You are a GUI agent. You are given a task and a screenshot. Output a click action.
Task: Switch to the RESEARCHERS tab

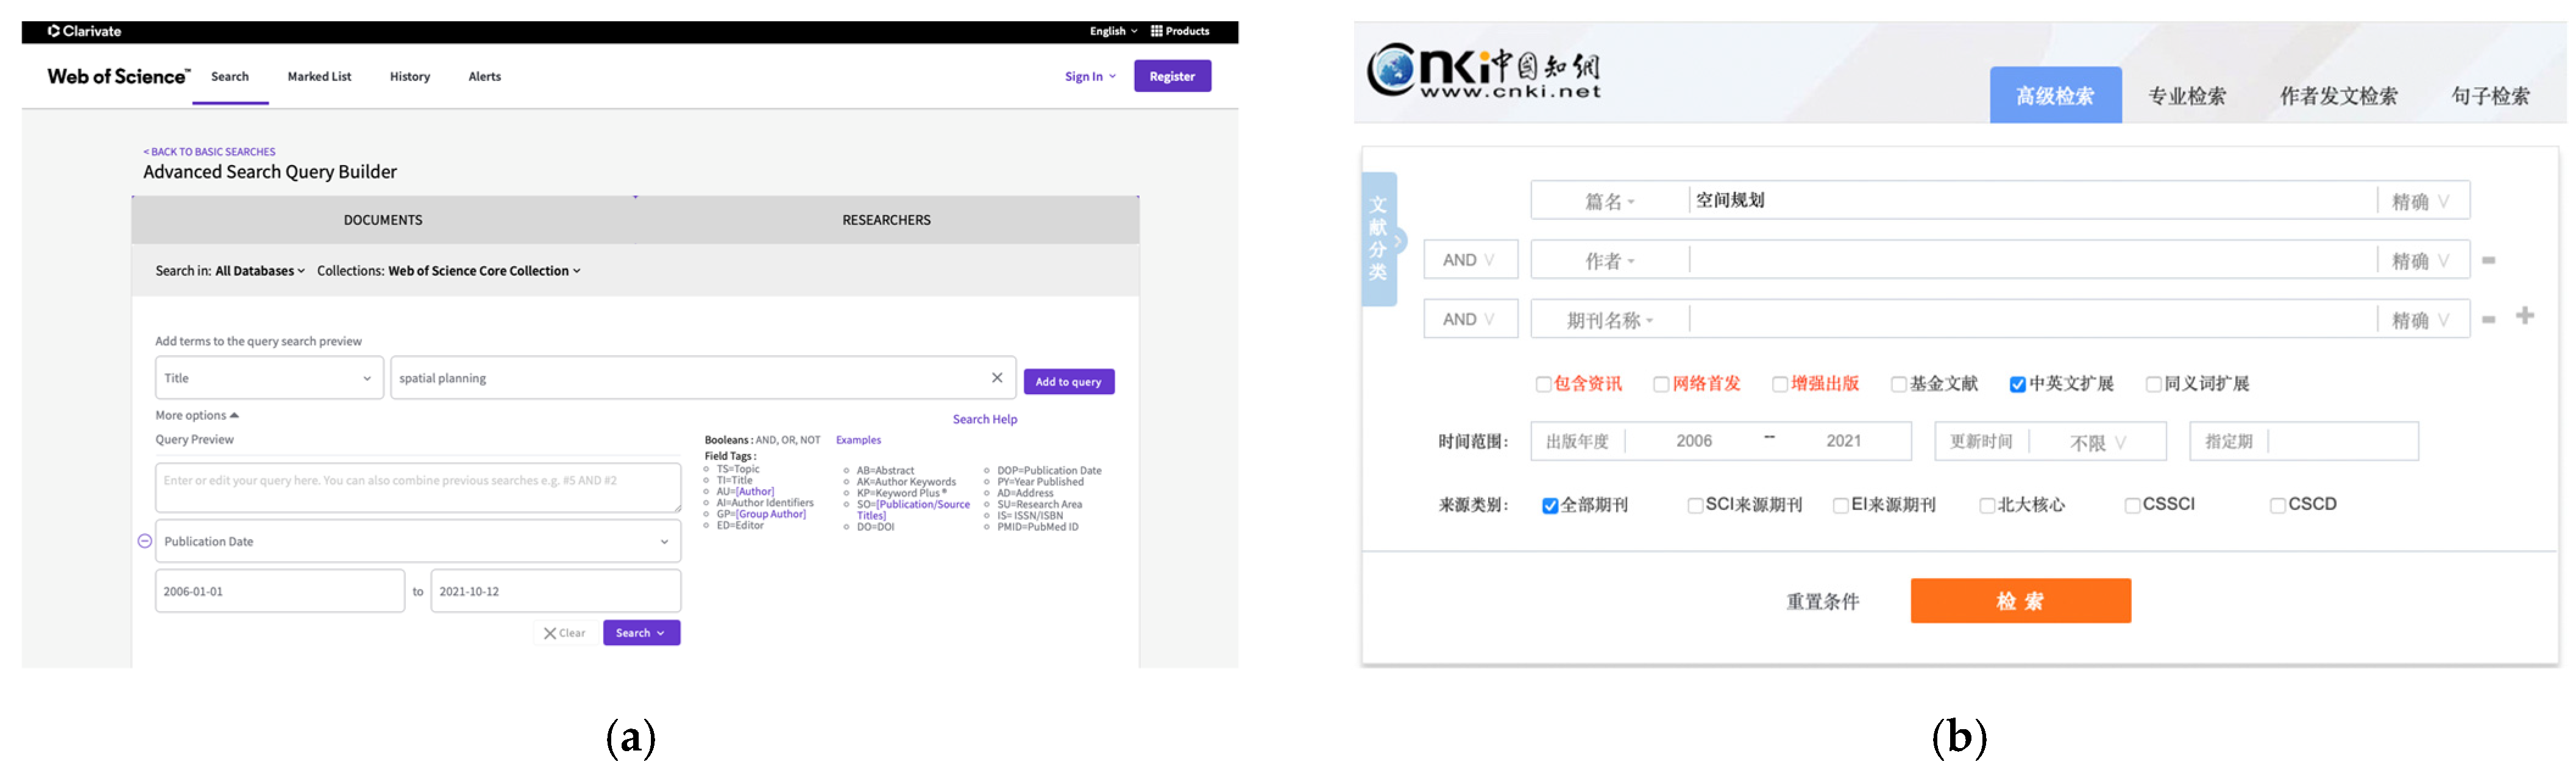pyautogui.click(x=886, y=220)
